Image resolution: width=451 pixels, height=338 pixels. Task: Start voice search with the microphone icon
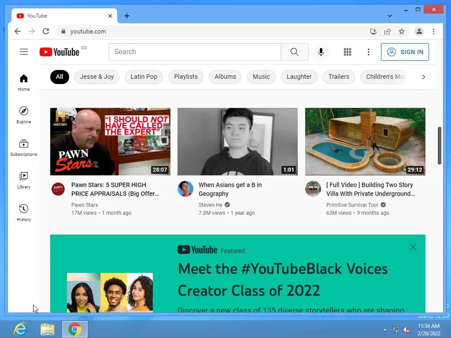[321, 52]
